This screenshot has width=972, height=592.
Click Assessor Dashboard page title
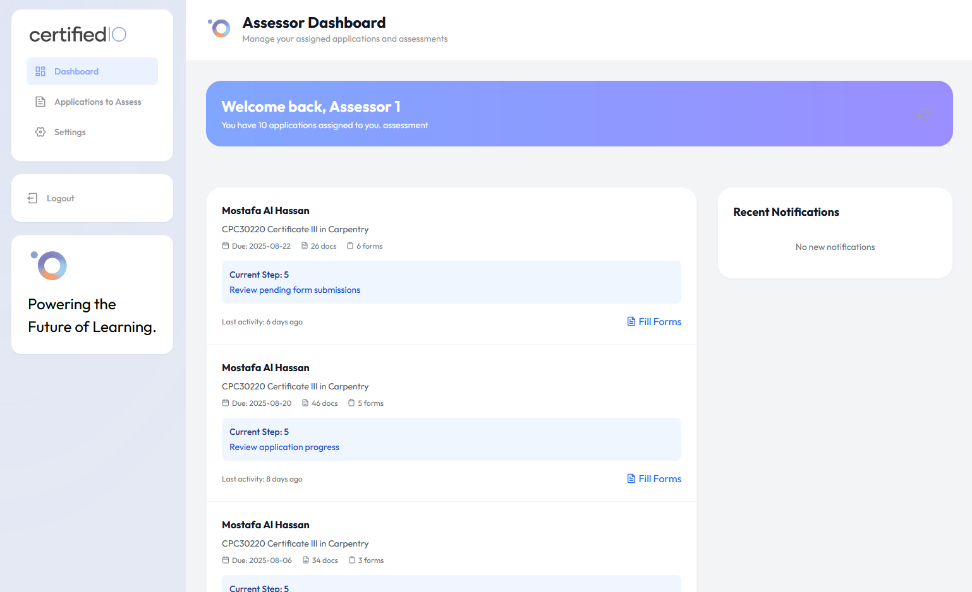coord(314,23)
